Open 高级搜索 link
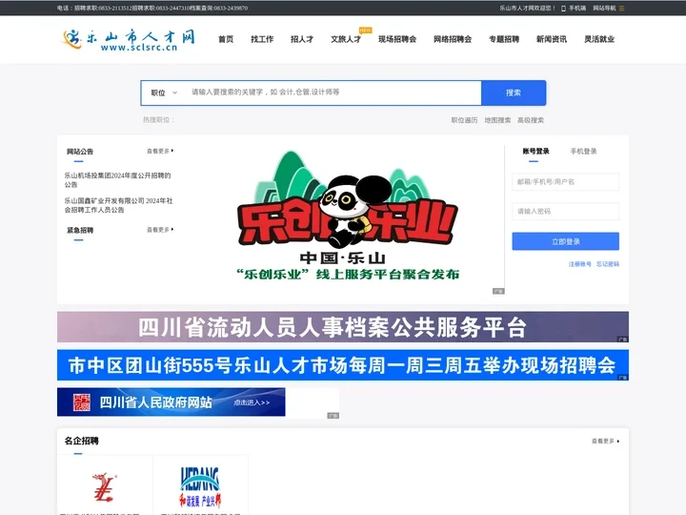The width and height of the screenshot is (686, 515). [x=531, y=120]
